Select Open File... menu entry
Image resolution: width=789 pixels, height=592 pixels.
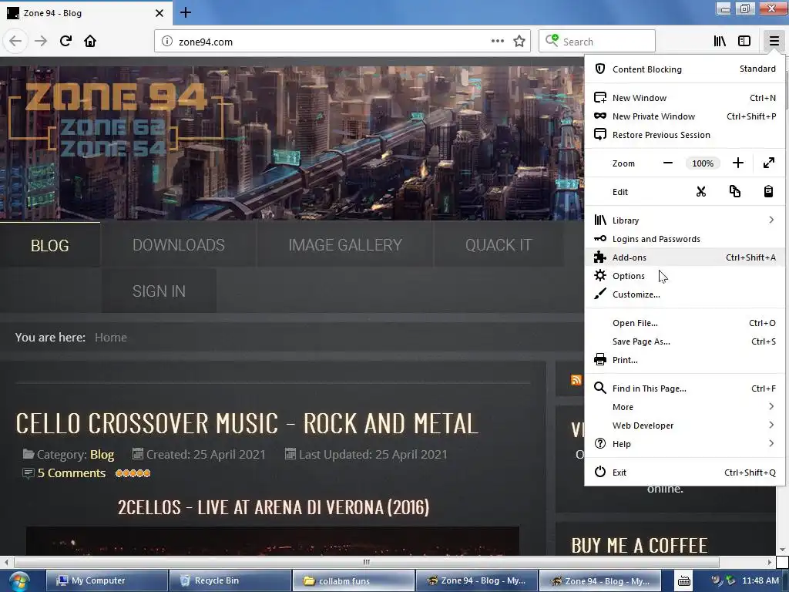pos(684,323)
